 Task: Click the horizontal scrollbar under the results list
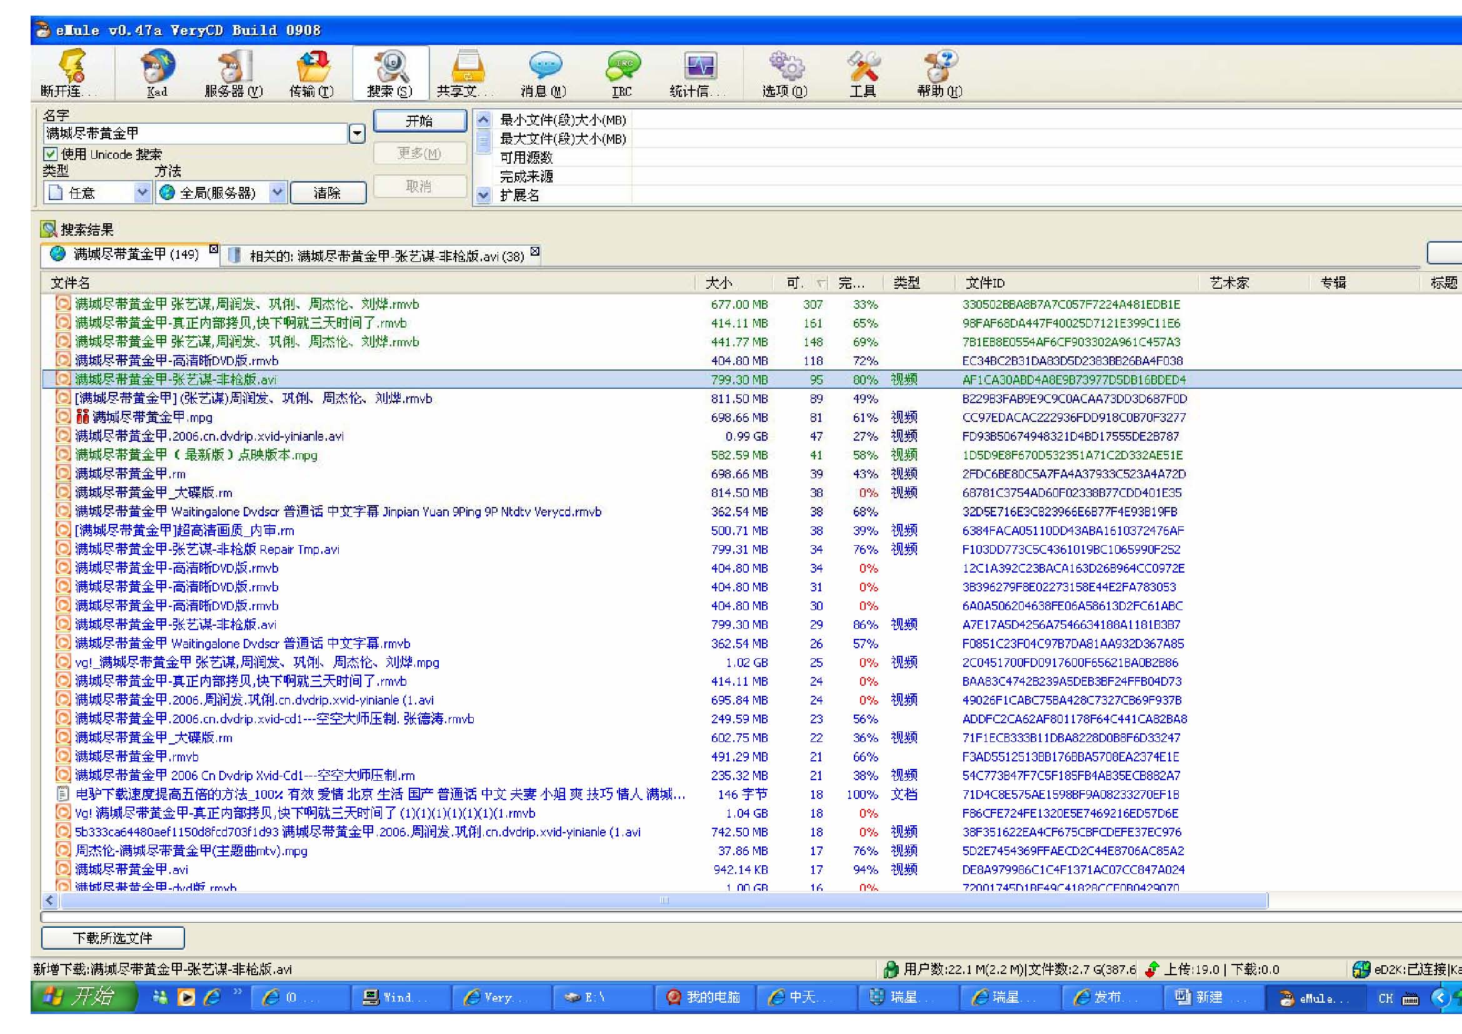(x=664, y=900)
